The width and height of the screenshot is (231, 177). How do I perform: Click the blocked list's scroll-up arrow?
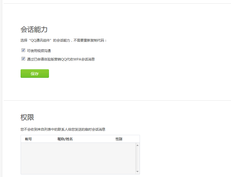pyautogui.click(x=137, y=145)
